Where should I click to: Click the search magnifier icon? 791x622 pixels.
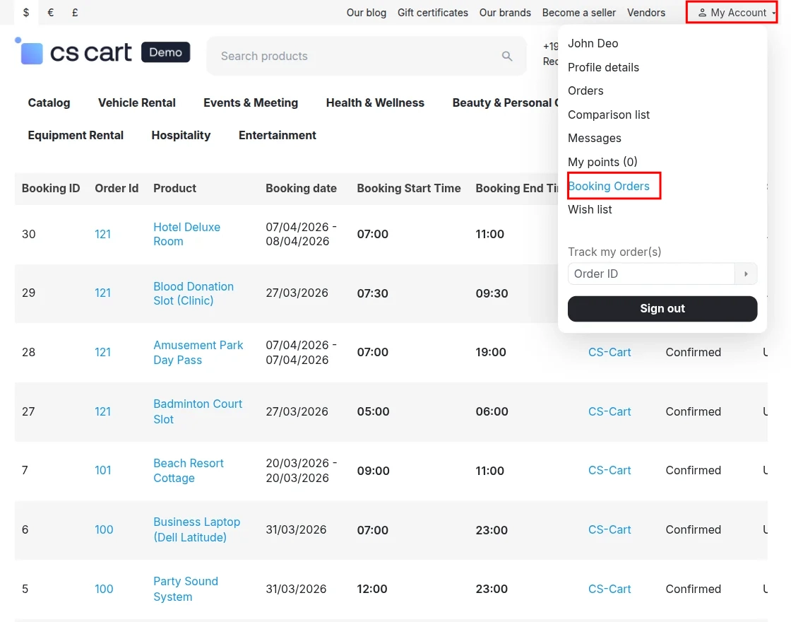(x=507, y=56)
